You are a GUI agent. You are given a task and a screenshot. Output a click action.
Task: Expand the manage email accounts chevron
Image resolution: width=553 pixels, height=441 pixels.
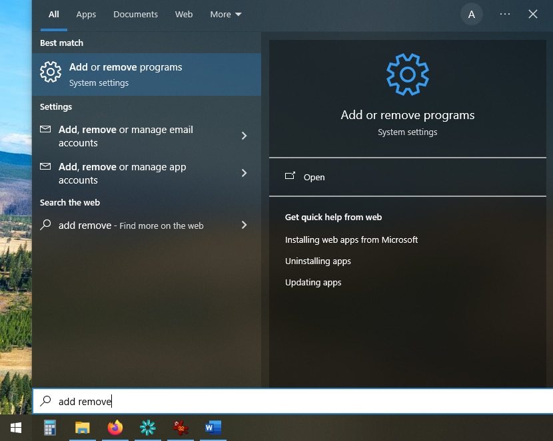point(245,136)
